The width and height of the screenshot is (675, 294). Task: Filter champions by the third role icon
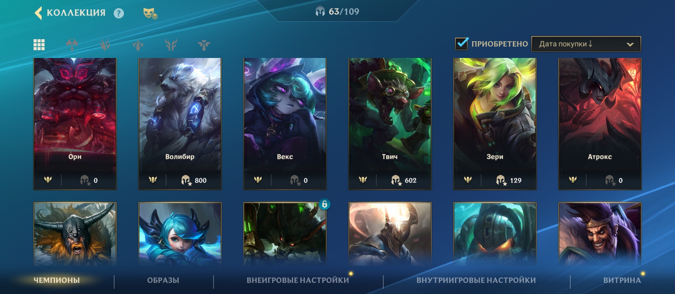pos(138,45)
